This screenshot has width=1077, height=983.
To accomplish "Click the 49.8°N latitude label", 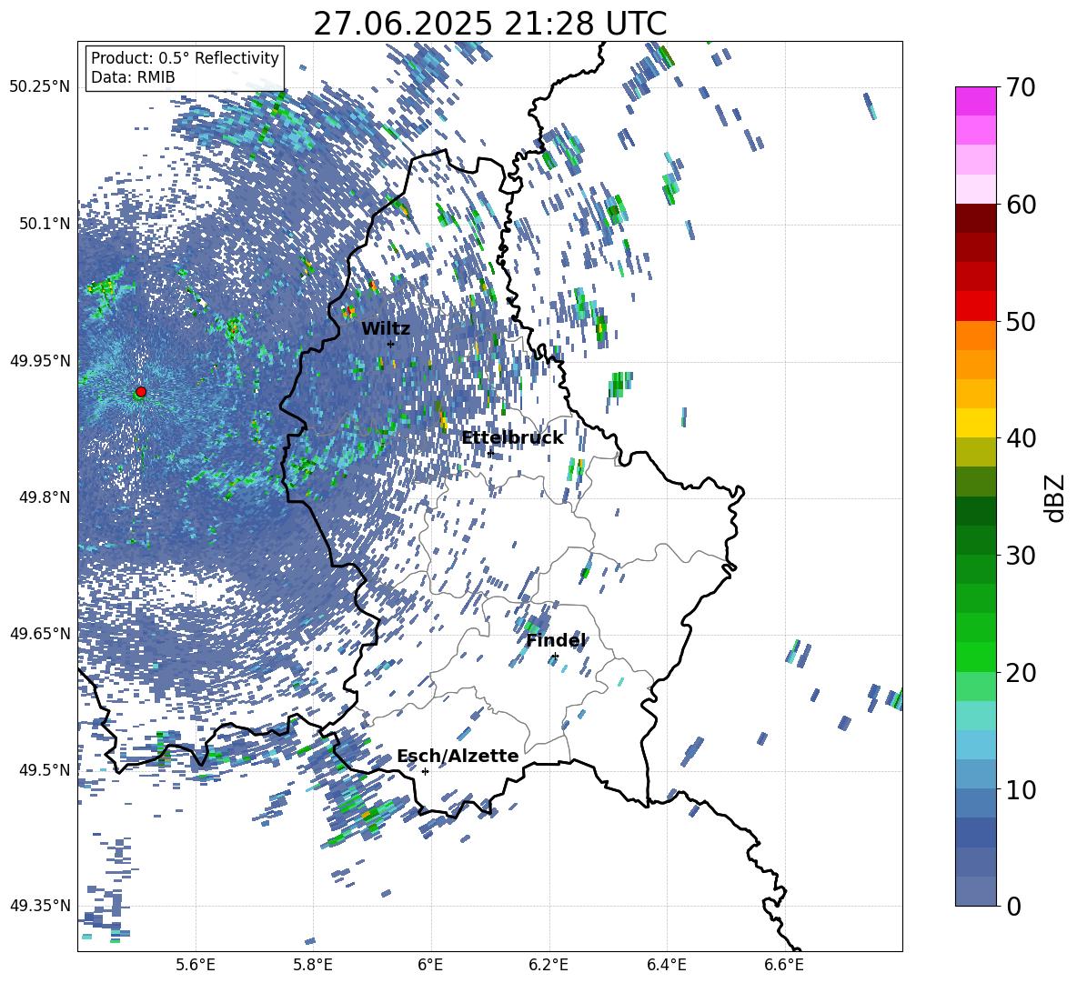I will tap(44, 497).
